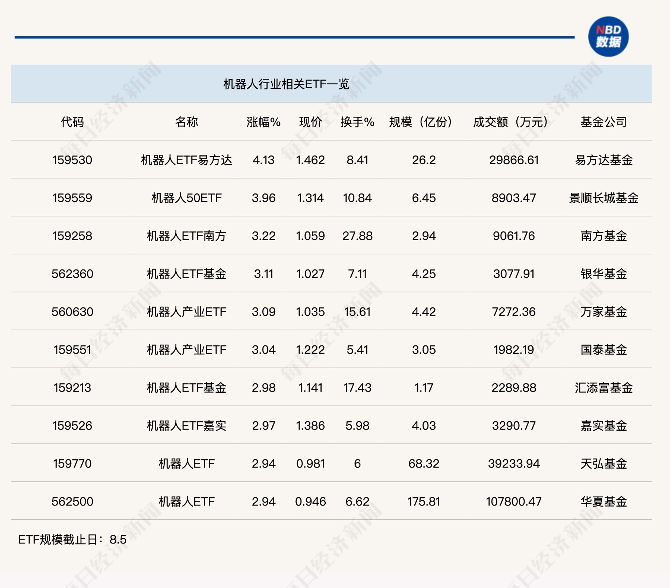Click the 涨幅% column header
The image size is (670, 588).
coord(264,122)
